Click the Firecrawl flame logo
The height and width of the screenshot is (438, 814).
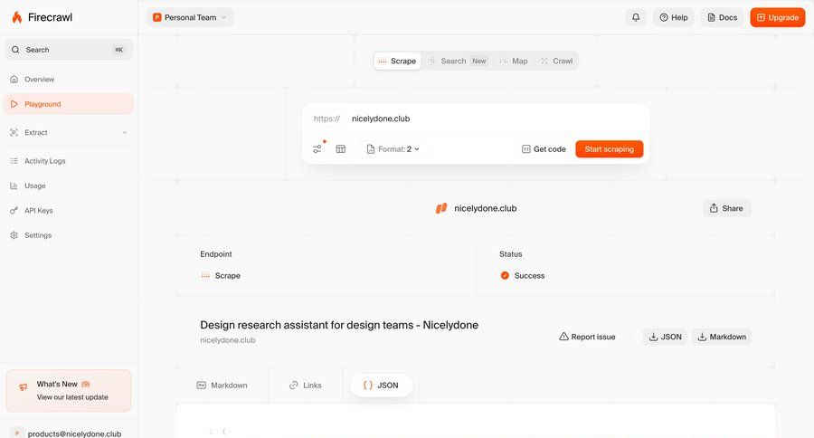(x=16, y=17)
